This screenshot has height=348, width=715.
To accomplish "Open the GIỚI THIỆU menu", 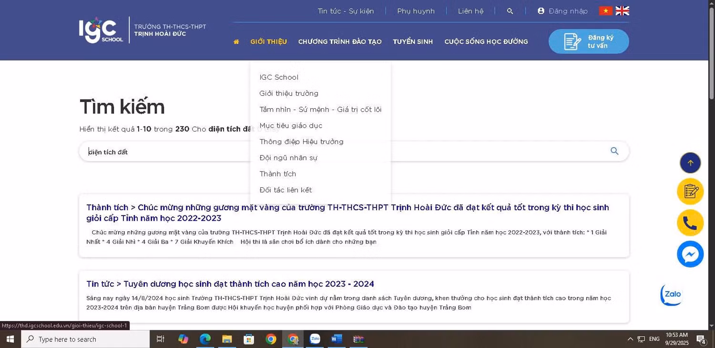I will (x=269, y=41).
